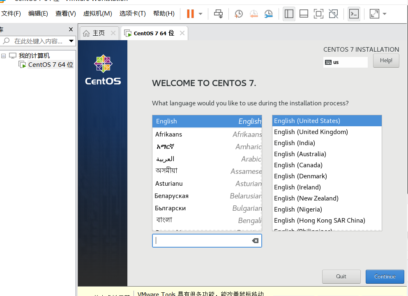Pause the virtual machine with the orange icon
Viewport: 408px width, 296px height.
191,14
